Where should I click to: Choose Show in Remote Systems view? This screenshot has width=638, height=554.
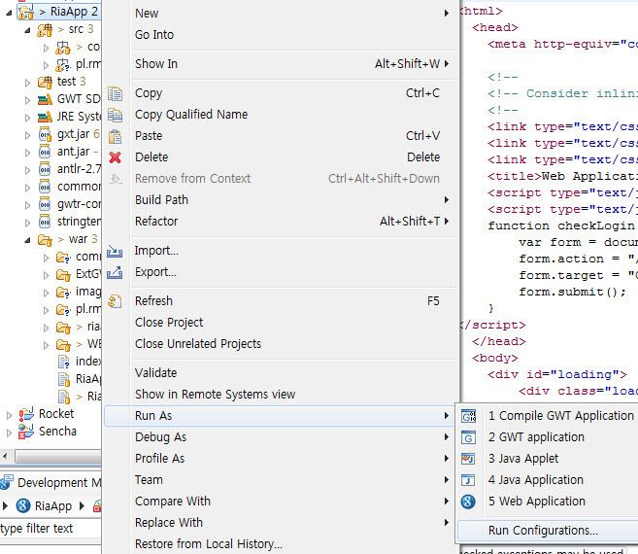pos(281,395)
